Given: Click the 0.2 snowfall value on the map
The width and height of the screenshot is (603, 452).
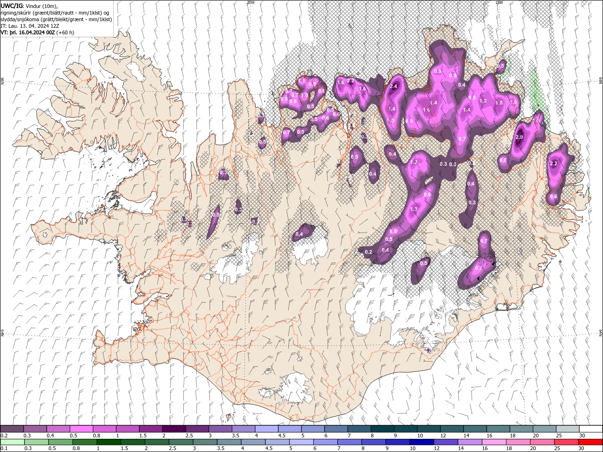Looking at the screenshot, I should tap(368, 252).
